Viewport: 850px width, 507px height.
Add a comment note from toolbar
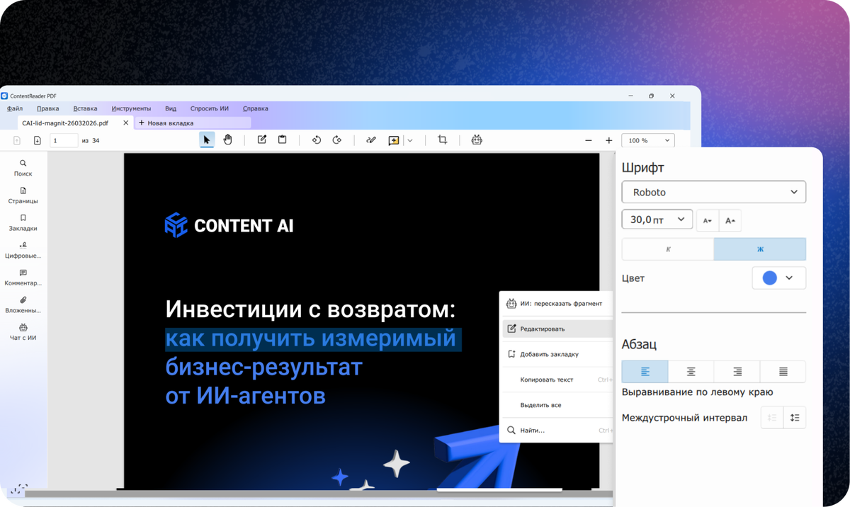(x=394, y=140)
